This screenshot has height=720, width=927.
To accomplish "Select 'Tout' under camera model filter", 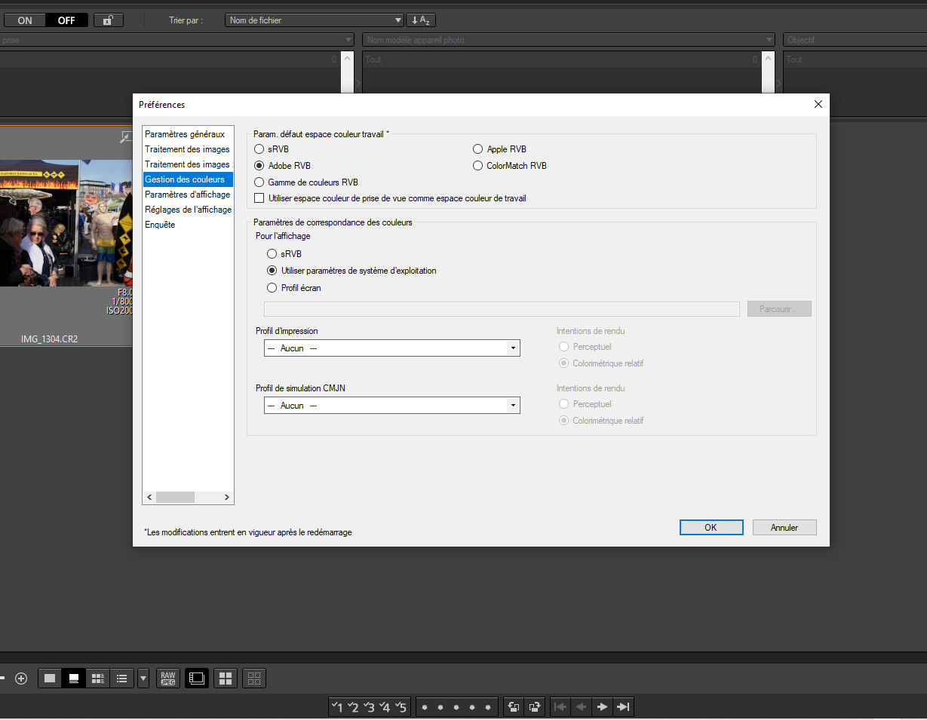I will 561,60.
